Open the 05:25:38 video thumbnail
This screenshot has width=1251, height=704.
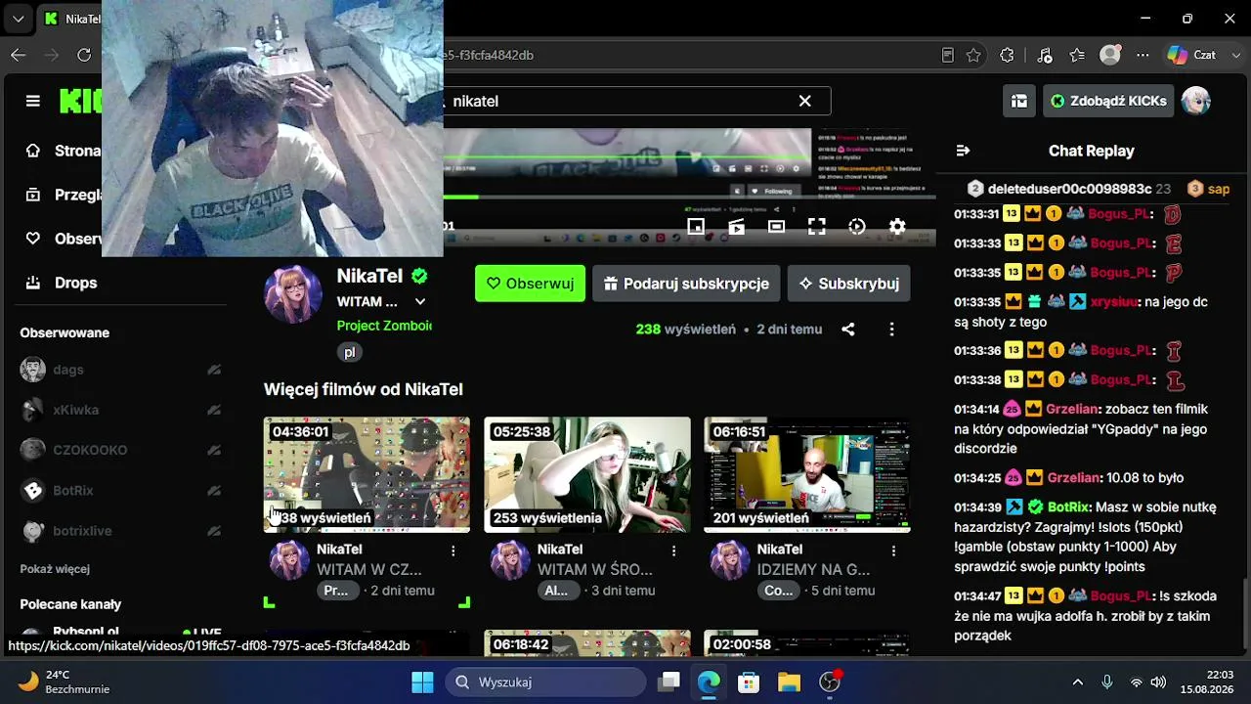[587, 475]
